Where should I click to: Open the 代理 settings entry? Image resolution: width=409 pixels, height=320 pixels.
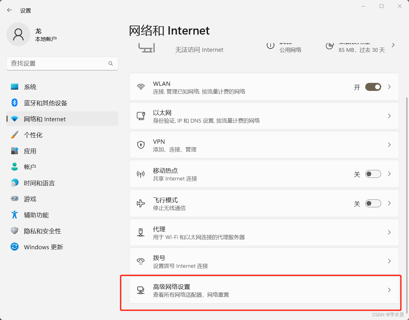point(264,233)
